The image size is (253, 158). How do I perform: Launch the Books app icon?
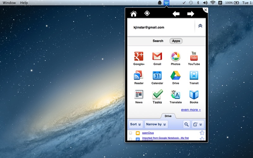194,94
